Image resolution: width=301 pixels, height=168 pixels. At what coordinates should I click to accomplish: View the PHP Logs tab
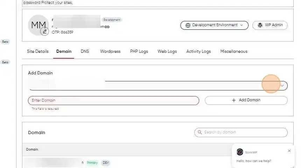tap(139, 51)
